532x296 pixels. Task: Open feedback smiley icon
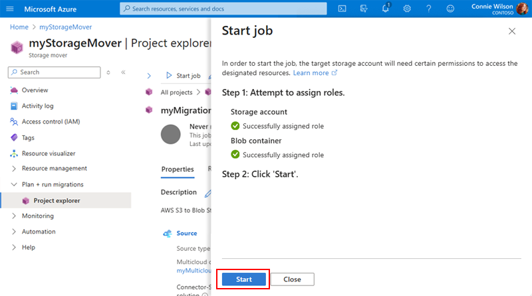point(450,9)
